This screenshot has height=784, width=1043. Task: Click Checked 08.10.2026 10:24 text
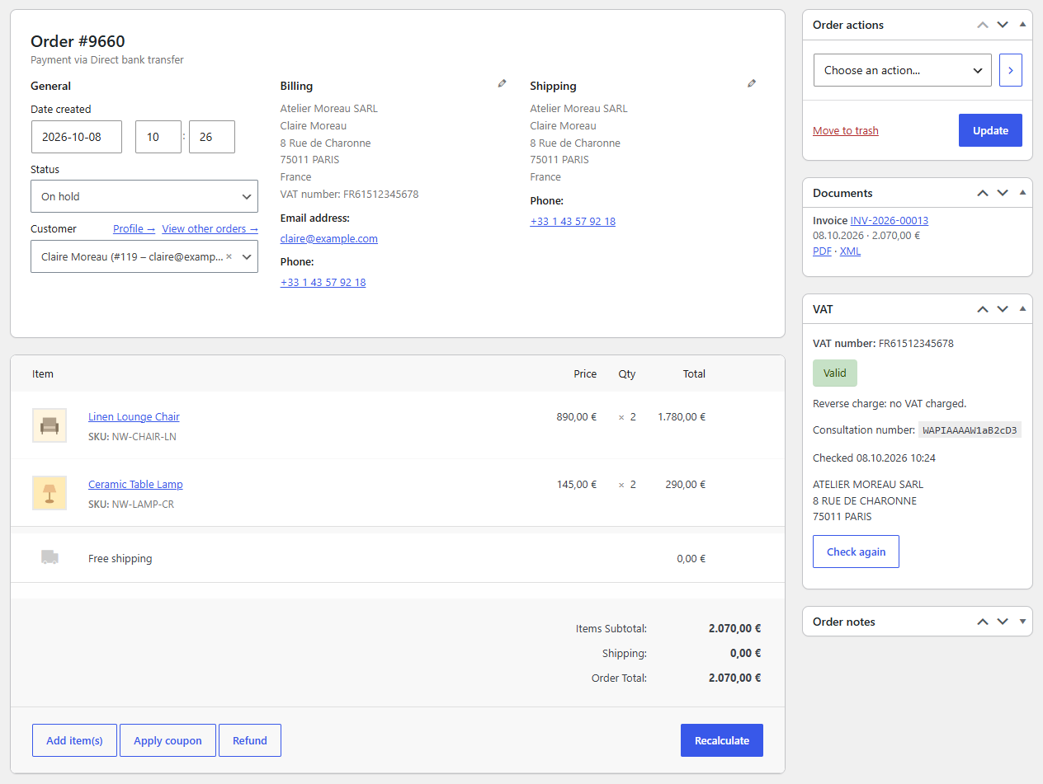point(874,458)
